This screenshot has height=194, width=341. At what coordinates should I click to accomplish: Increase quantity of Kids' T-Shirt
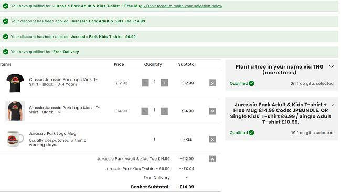tap(164, 83)
